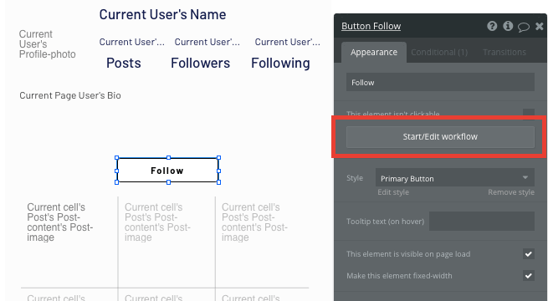The height and width of the screenshot is (301, 548).
Task: Switch to the Conditional (1) tab
Action: [439, 53]
